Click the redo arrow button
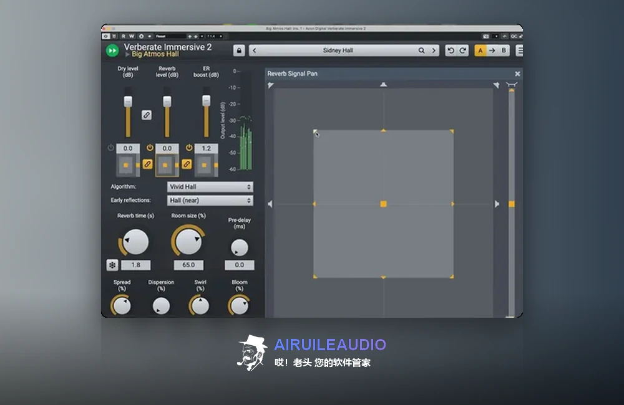Image resolution: width=624 pixels, height=405 pixels. coord(463,50)
